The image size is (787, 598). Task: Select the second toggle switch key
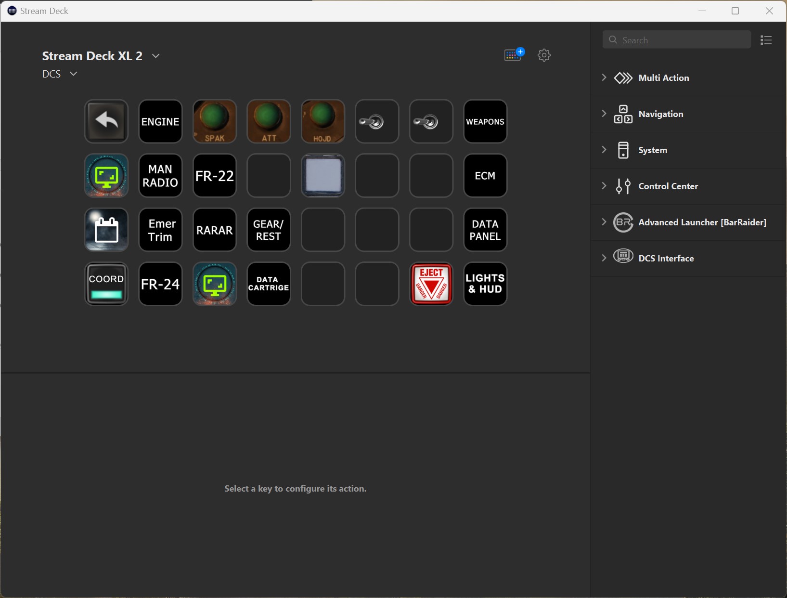tap(431, 121)
